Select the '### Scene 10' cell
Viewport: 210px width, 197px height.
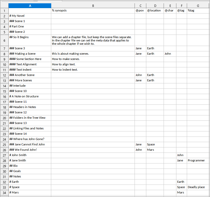point(30,91)
